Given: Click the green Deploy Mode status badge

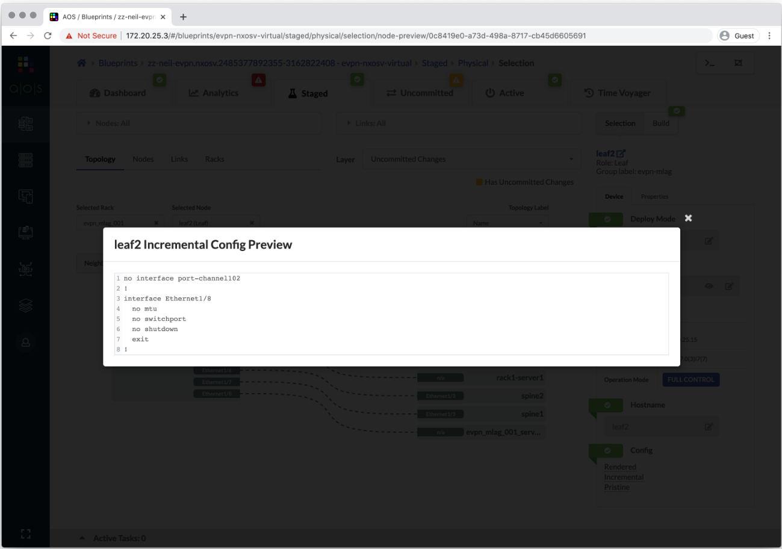Looking at the screenshot, I should point(606,220).
